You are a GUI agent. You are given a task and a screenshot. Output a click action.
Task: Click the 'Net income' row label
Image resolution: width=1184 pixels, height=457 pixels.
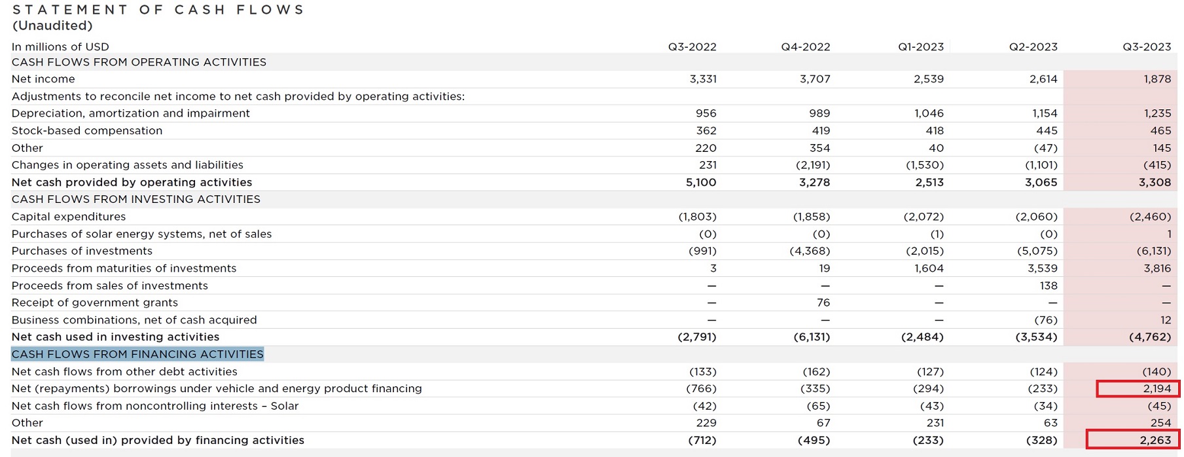43,79
